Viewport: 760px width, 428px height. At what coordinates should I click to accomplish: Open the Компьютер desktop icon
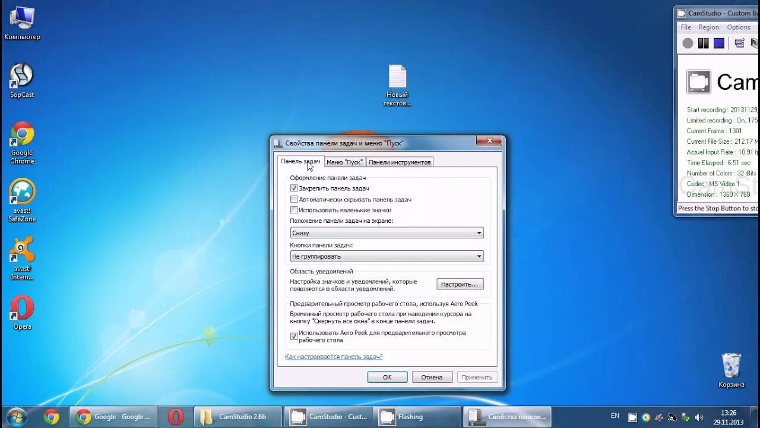pos(22,24)
